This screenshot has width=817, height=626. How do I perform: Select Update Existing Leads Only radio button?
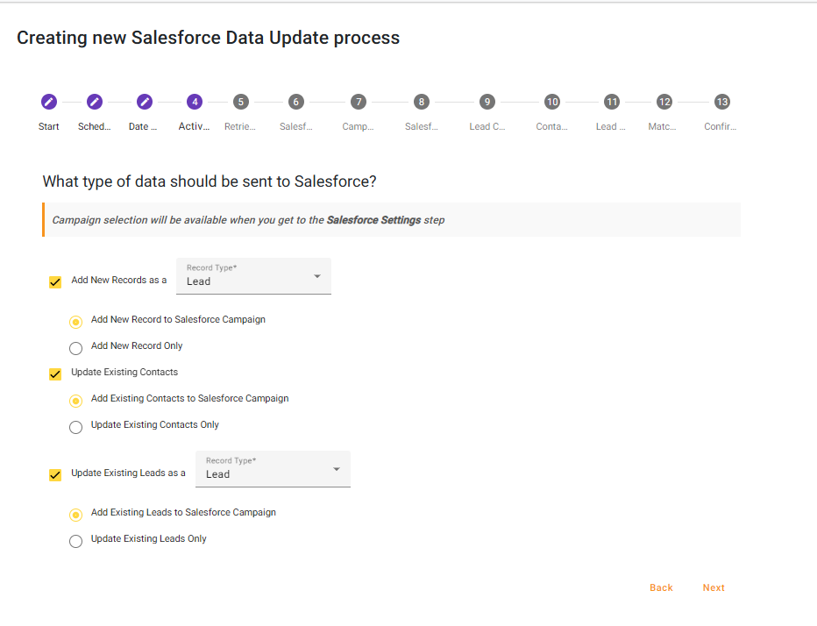point(76,541)
